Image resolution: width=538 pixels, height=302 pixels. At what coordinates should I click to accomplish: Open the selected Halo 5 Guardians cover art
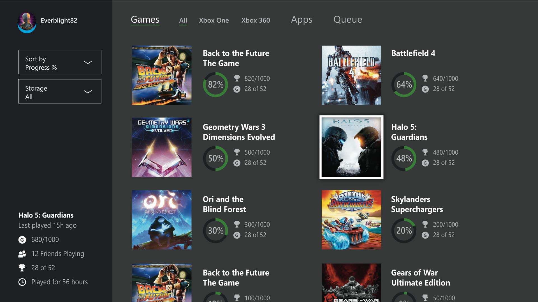[x=351, y=147]
